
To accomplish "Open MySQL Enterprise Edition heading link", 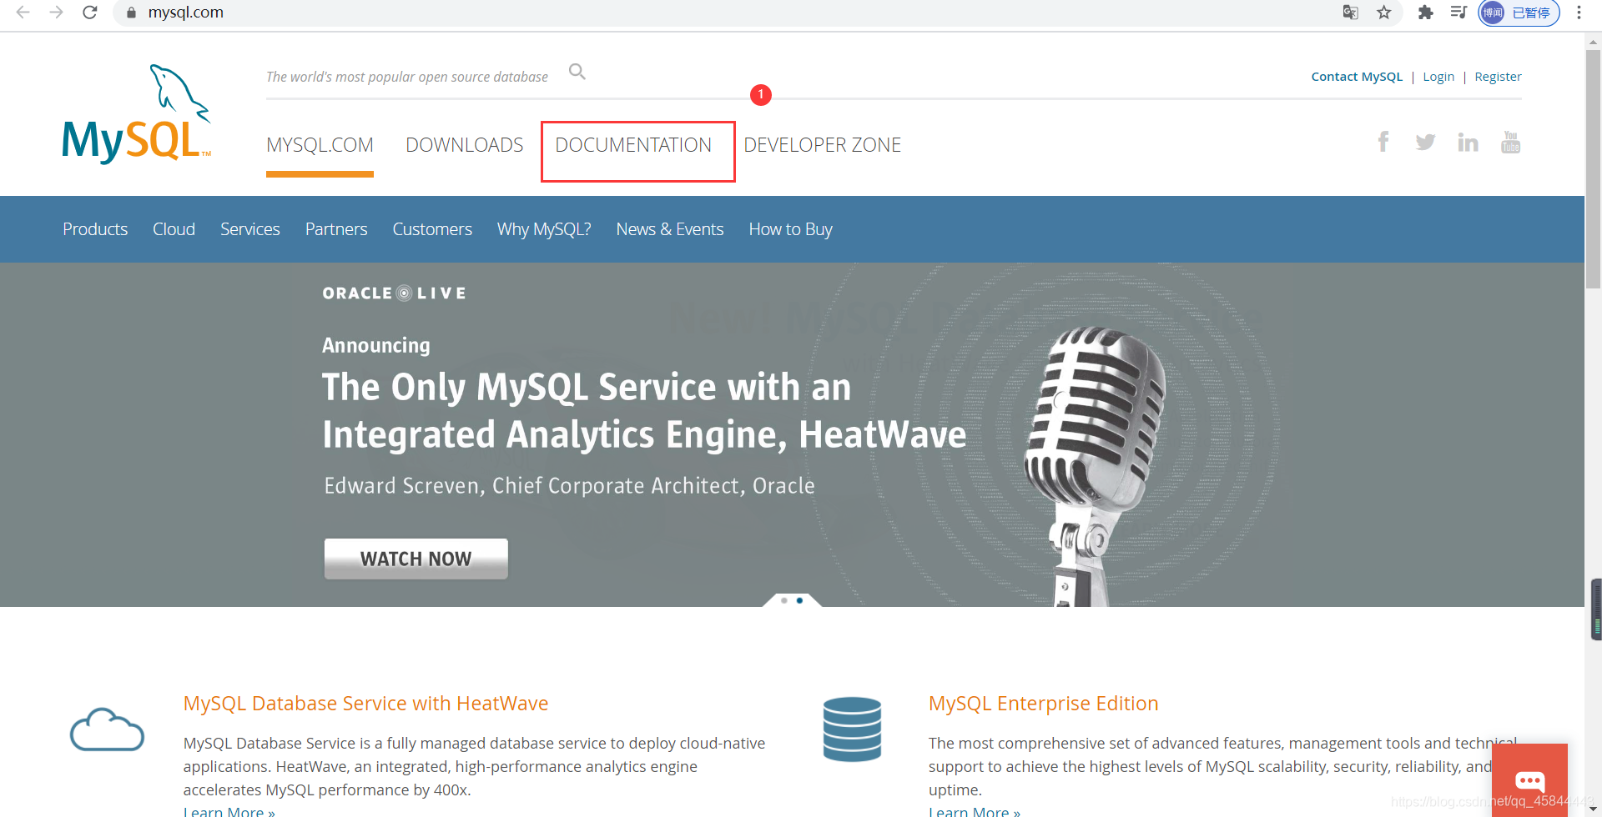I will (x=1043, y=704).
